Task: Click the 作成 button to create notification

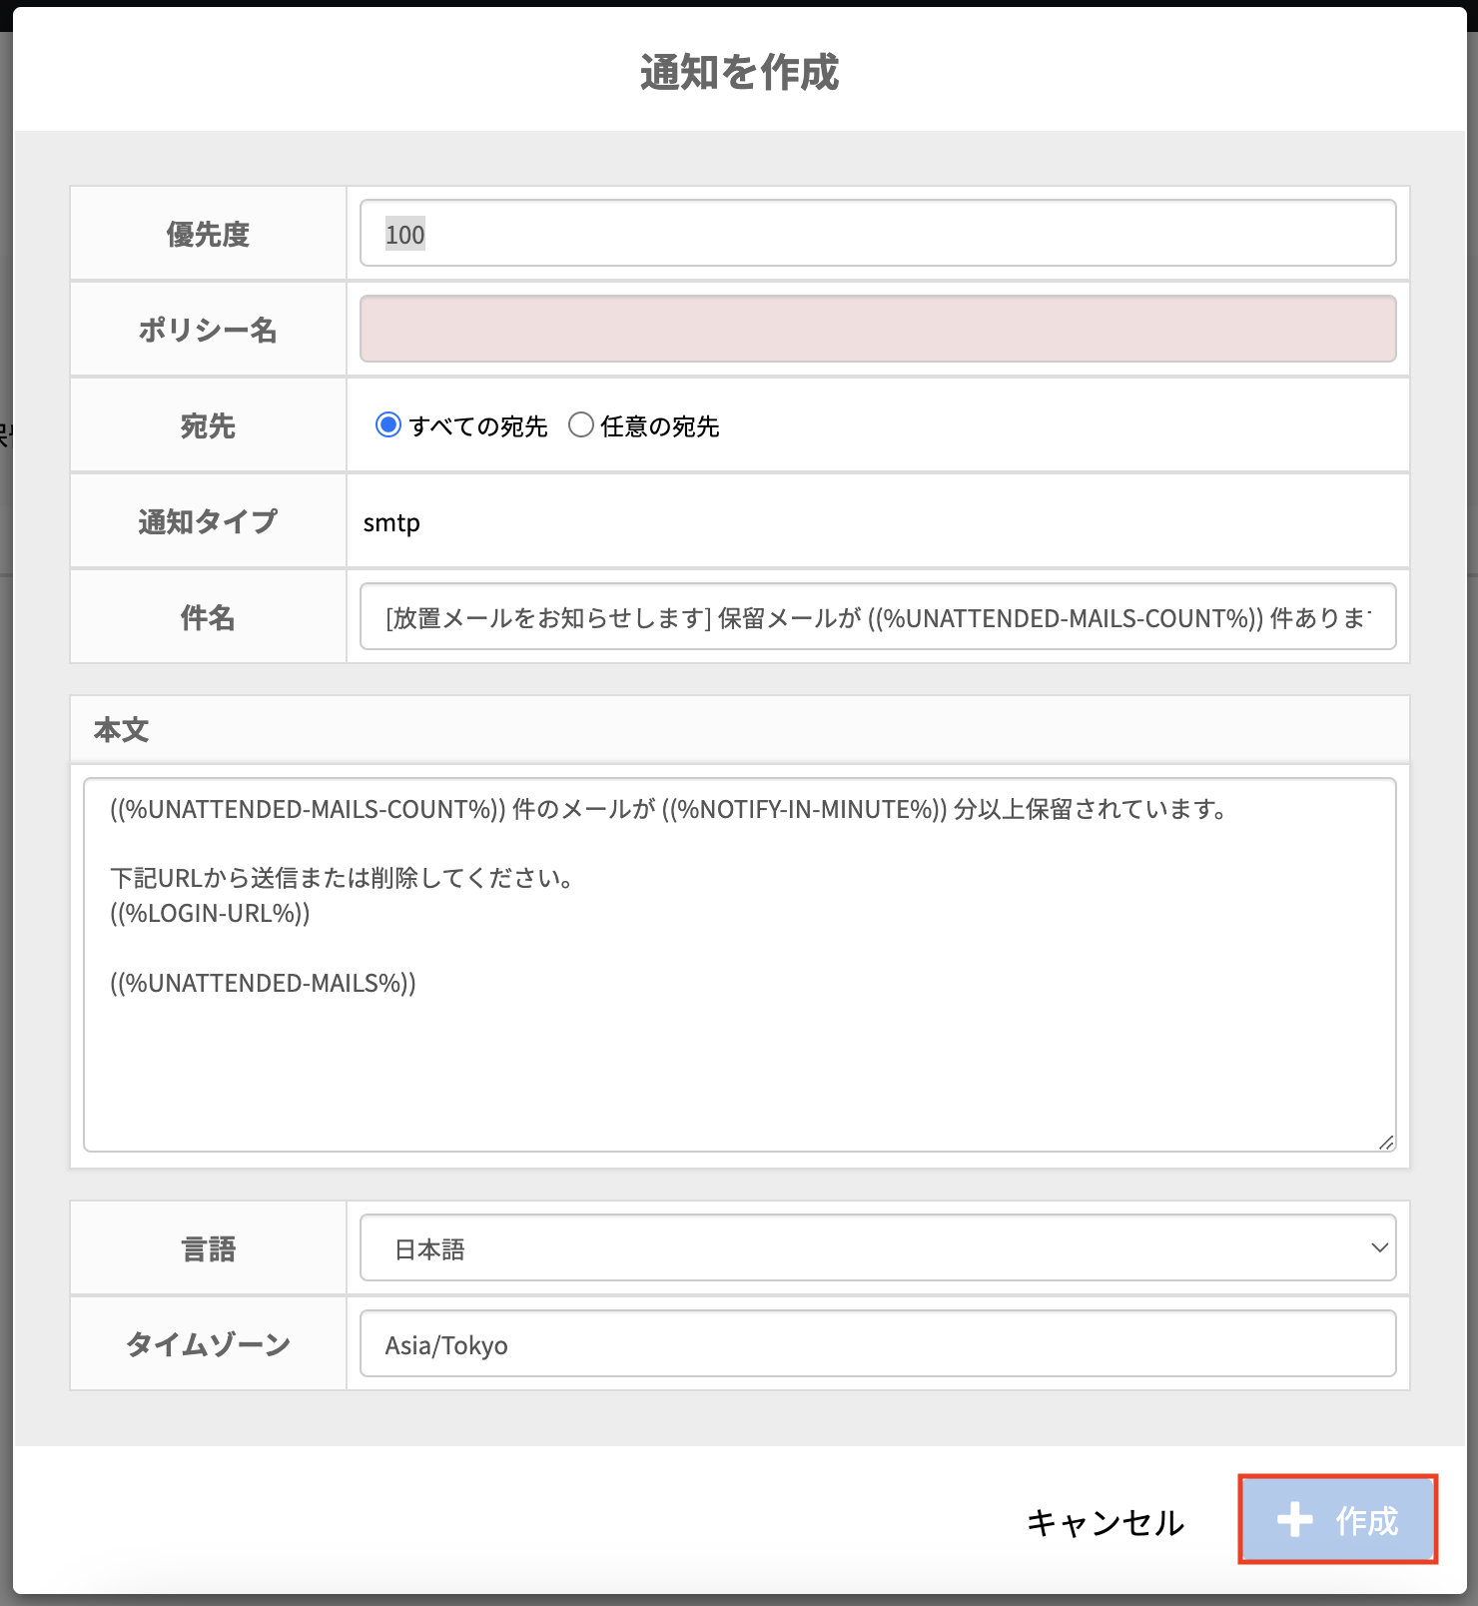Action: 1337,1520
